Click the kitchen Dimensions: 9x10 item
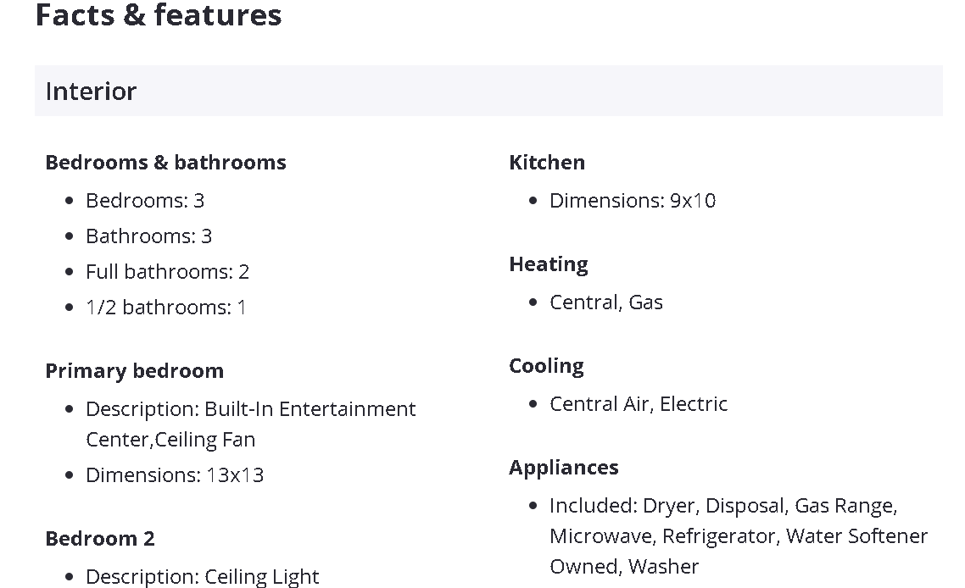Screen dimensions: 965x588 [x=632, y=201]
